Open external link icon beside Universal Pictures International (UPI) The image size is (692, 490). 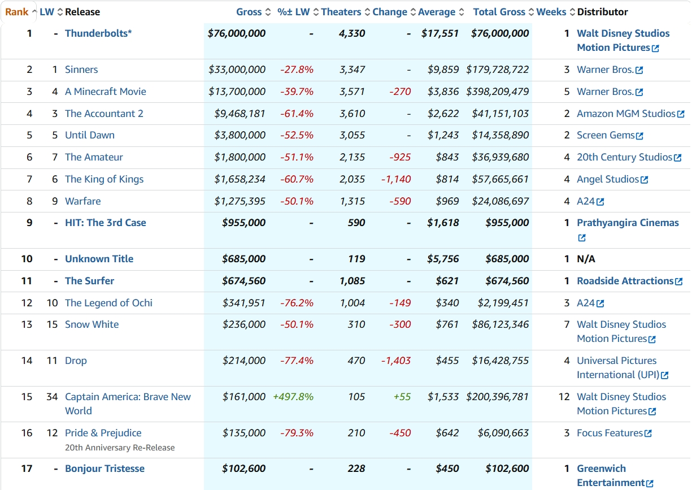coord(664,376)
